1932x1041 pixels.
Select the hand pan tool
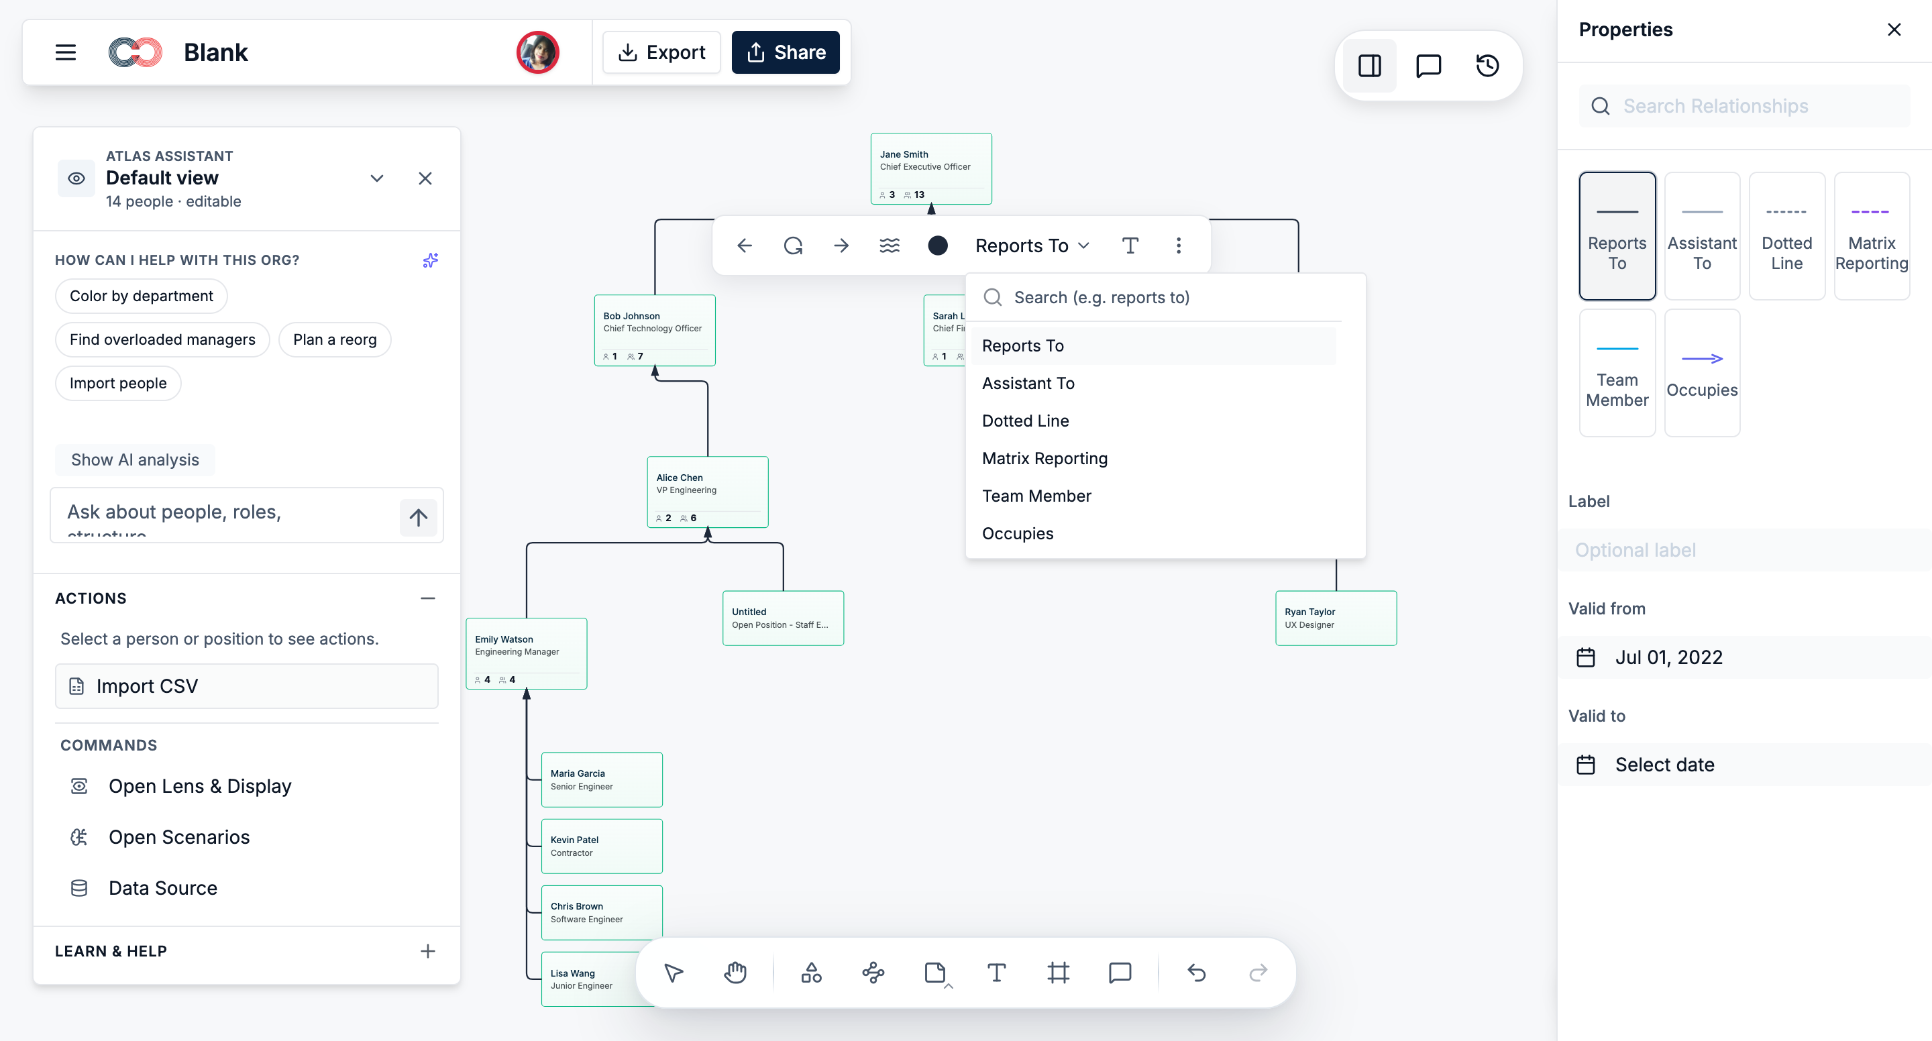tap(735, 973)
